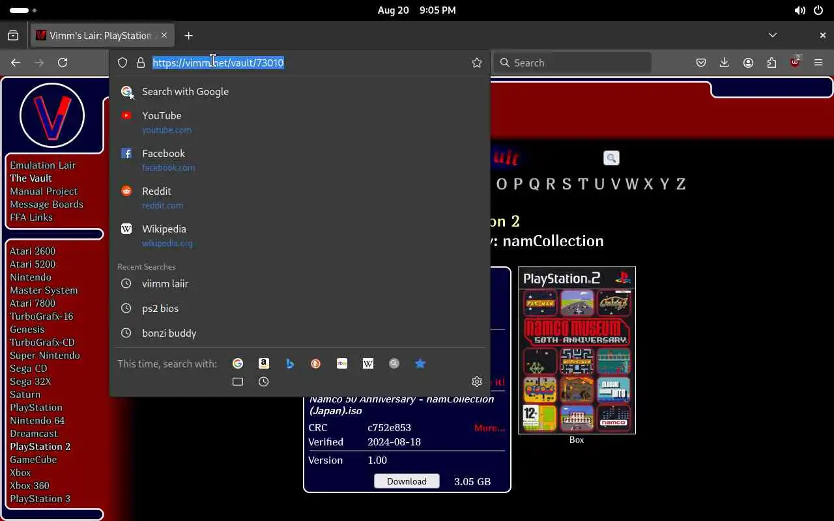Open system volume control in top bar
Image resolution: width=834 pixels, height=521 pixels.
tap(799, 10)
